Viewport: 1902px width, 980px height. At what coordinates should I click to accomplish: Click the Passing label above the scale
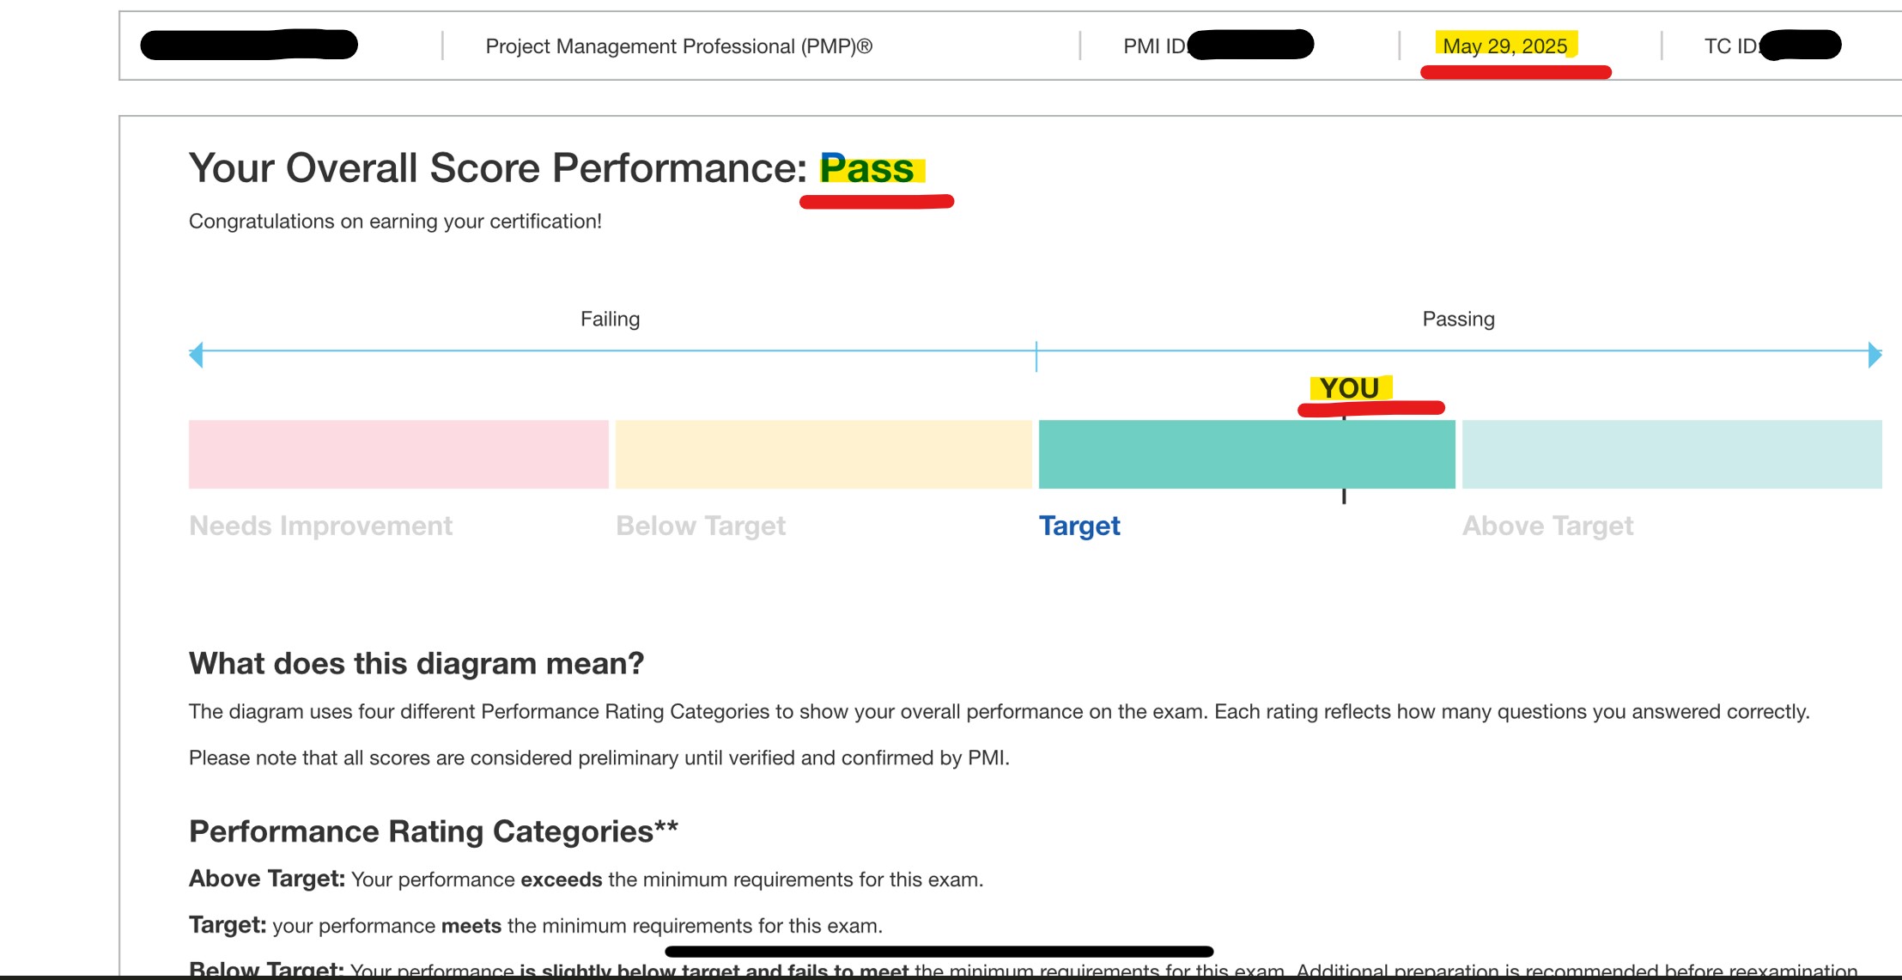pos(1458,320)
